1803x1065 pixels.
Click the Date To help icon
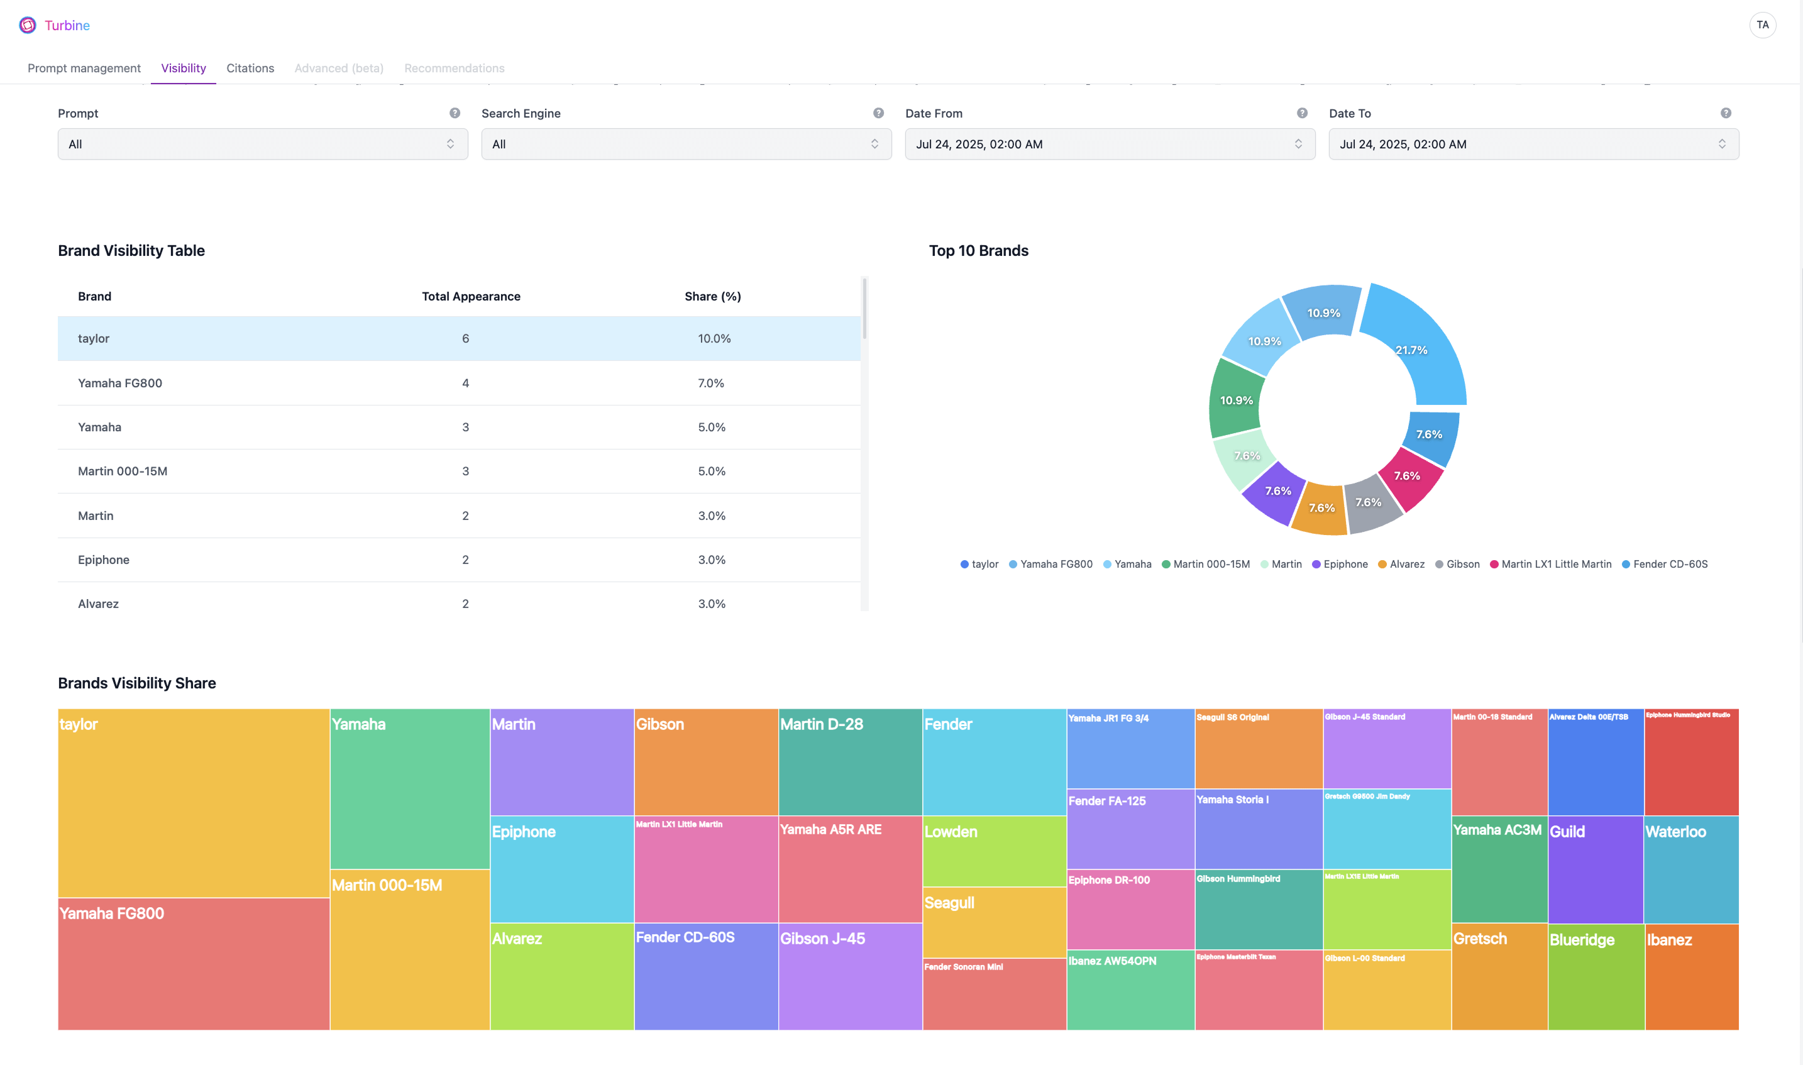pos(1726,113)
